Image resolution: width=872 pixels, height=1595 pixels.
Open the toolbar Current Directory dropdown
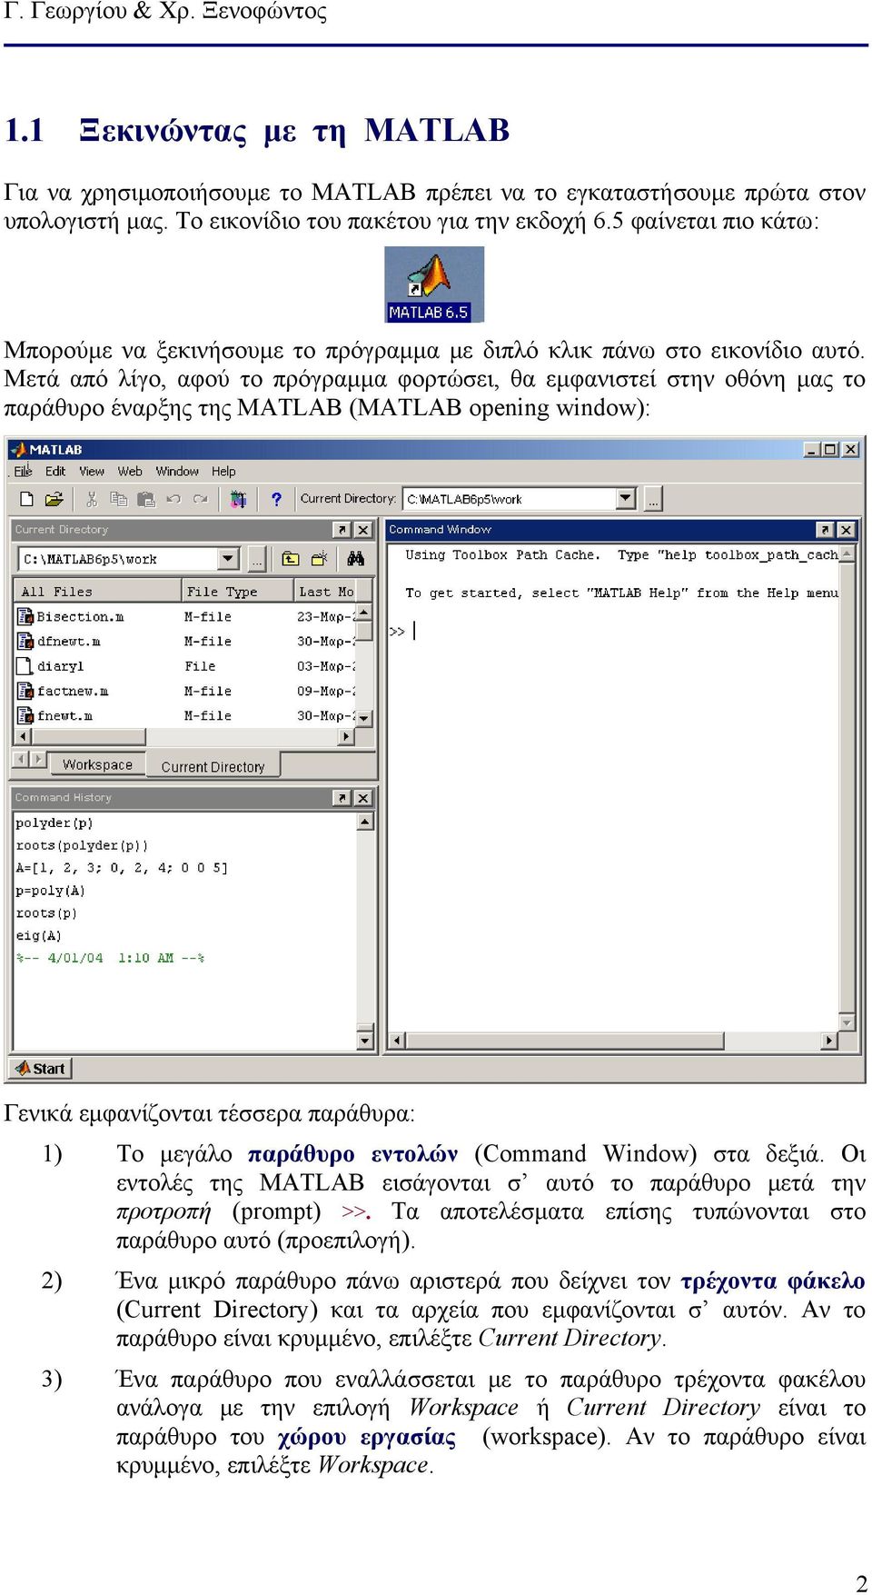(625, 498)
